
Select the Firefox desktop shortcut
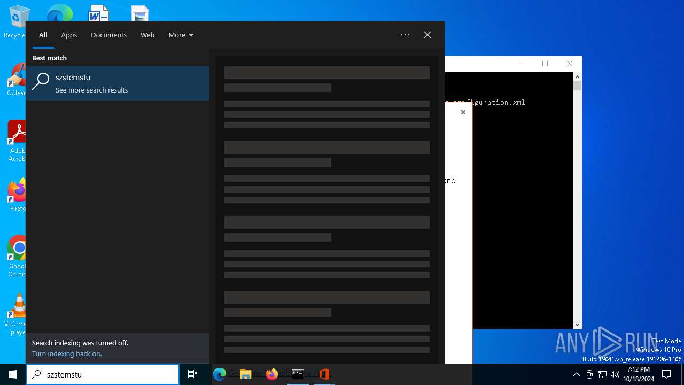pyautogui.click(x=17, y=195)
